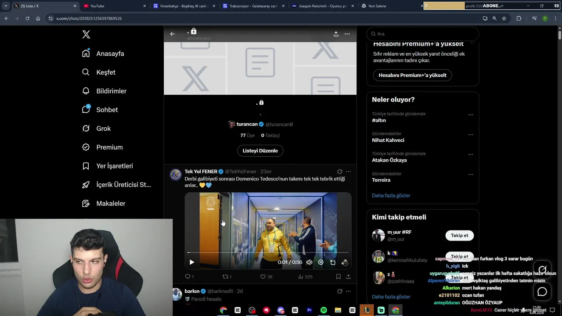The height and width of the screenshot is (316, 562).
Task: Open Premium sidebar item
Action: point(102,147)
